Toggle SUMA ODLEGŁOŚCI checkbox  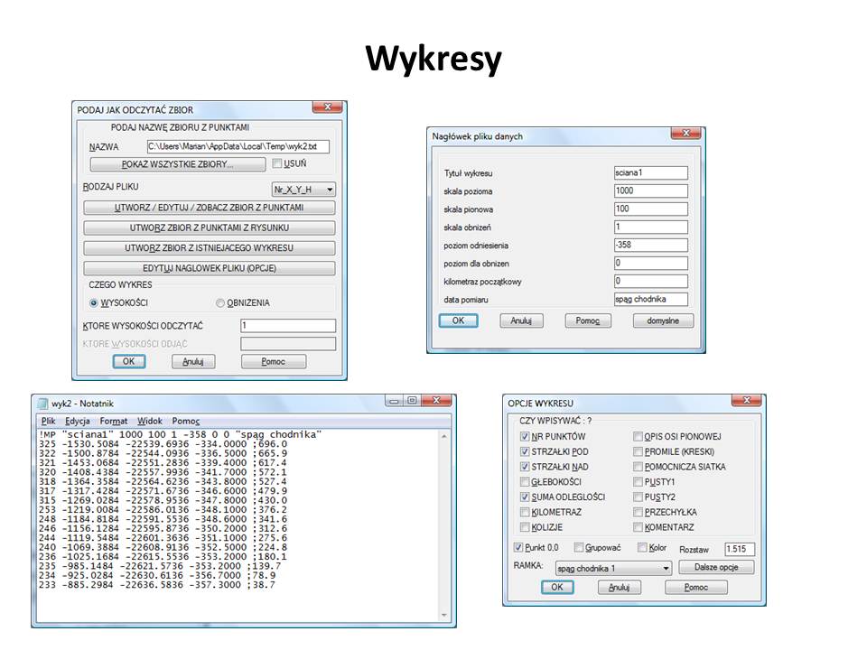click(x=525, y=497)
